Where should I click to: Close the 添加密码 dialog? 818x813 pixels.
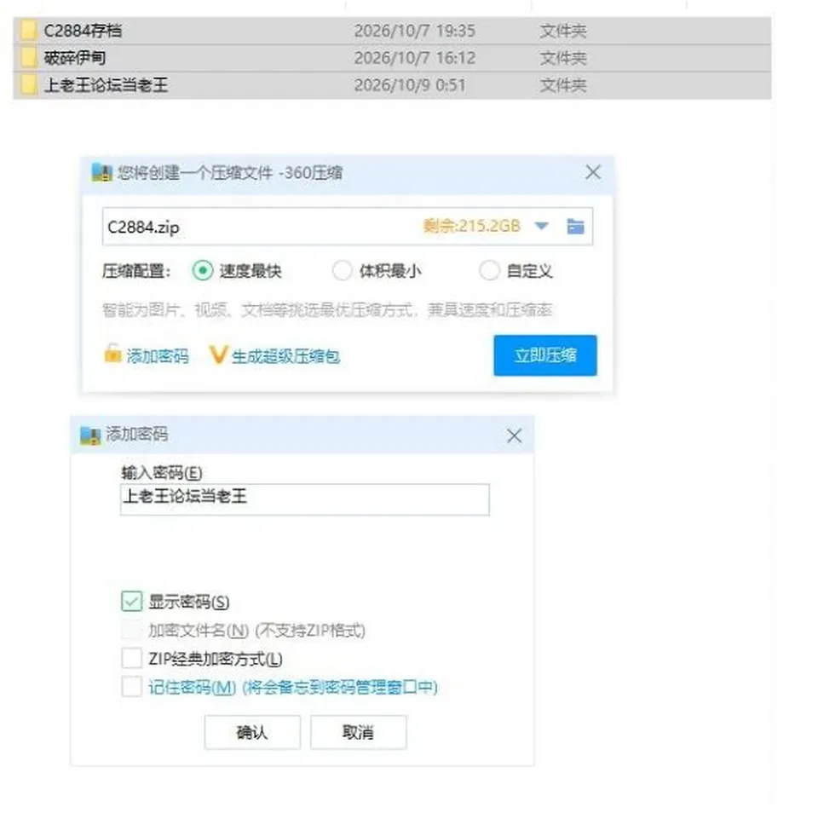tap(515, 435)
